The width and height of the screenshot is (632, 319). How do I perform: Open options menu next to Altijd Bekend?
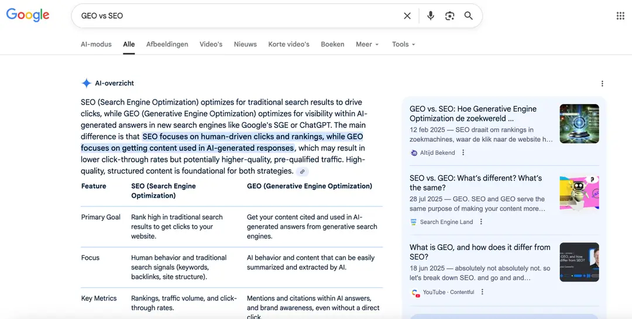463,152
